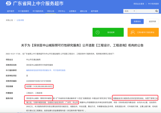Click the 项目规模 field label

[9, 86]
